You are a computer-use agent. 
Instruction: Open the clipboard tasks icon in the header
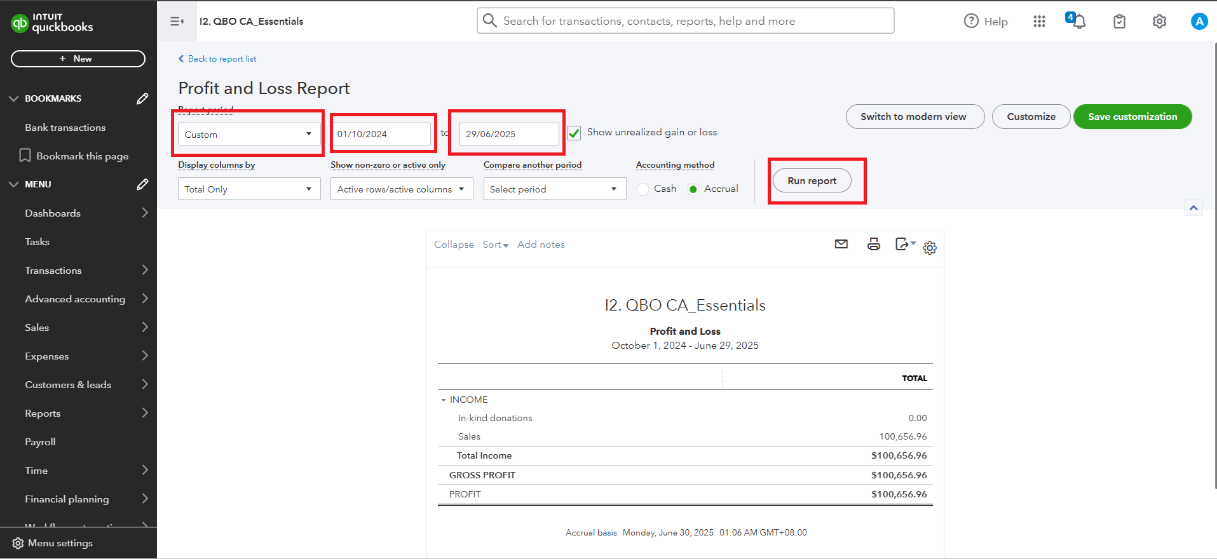1120,22
